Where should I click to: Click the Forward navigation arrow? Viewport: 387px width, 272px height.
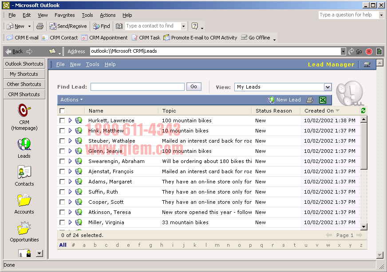click(29, 51)
